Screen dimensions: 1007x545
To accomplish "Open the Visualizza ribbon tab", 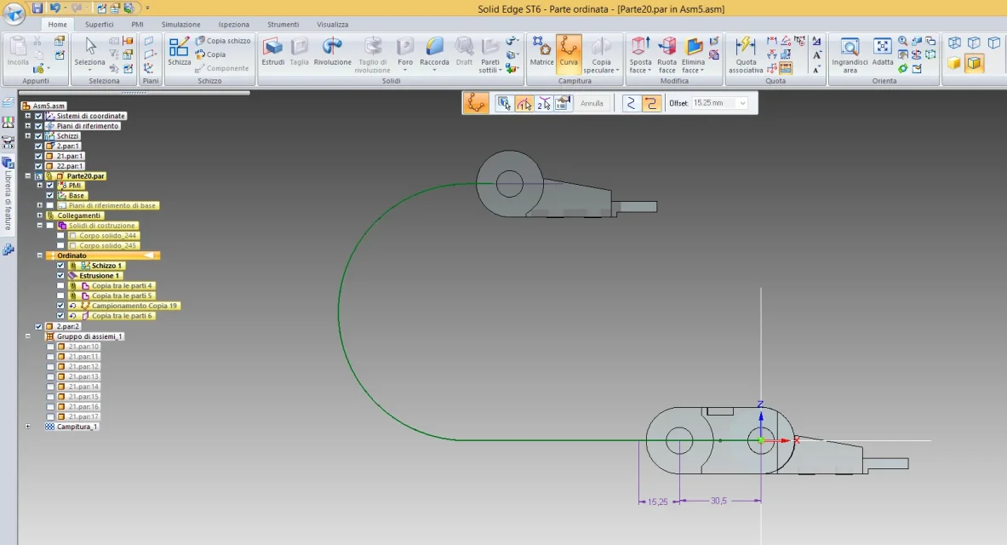I will (332, 25).
